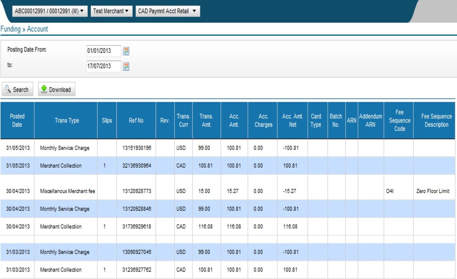The image size is (457, 279).
Task: Sort by the Acc. Charges column header
Action: pos(263,121)
